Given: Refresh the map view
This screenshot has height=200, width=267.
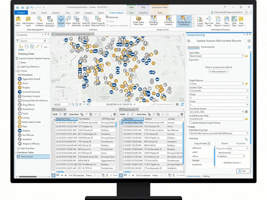Looking at the screenshot, I should tap(183, 104).
